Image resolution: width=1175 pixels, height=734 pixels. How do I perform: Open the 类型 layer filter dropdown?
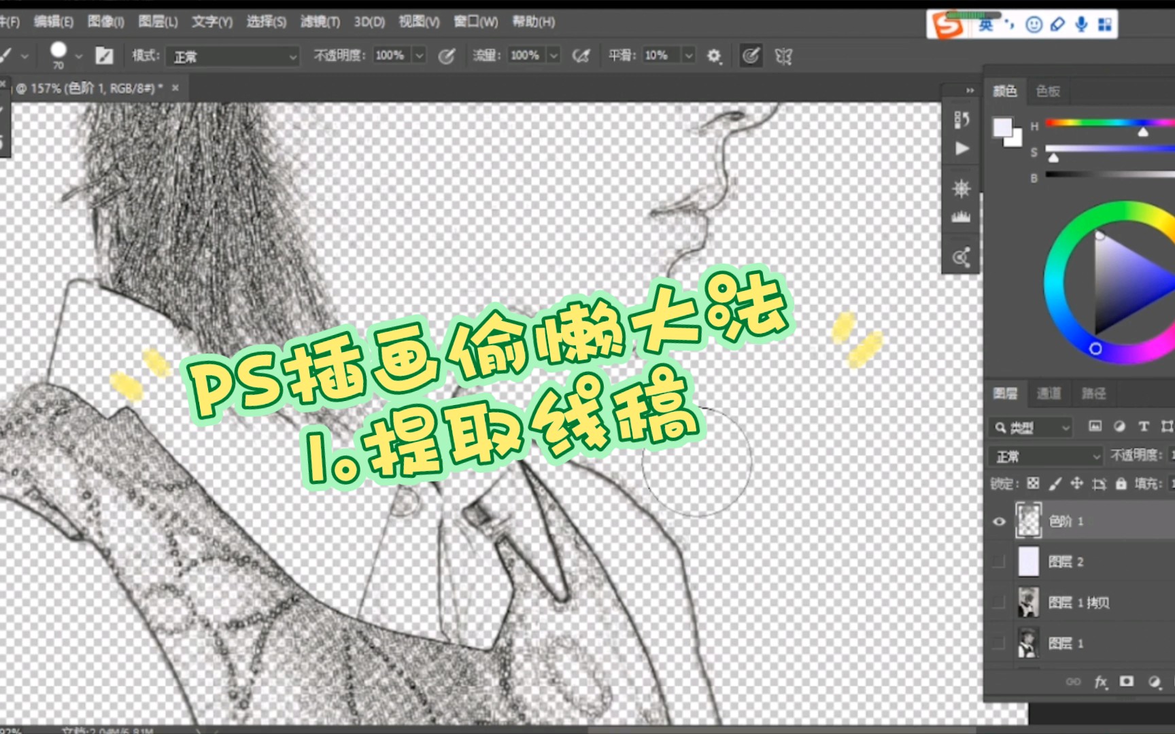coord(1031,427)
